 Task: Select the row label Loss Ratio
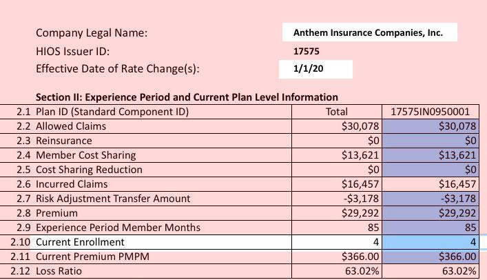click(59, 271)
